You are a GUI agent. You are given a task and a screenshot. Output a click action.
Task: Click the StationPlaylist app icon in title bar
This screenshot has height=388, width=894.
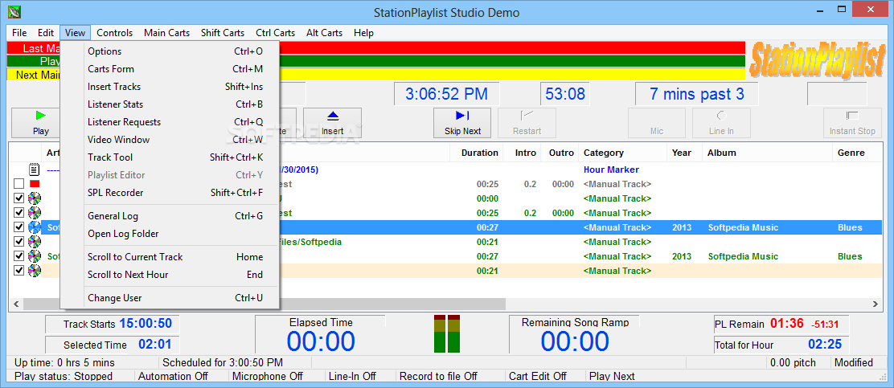click(x=15, y=11)
